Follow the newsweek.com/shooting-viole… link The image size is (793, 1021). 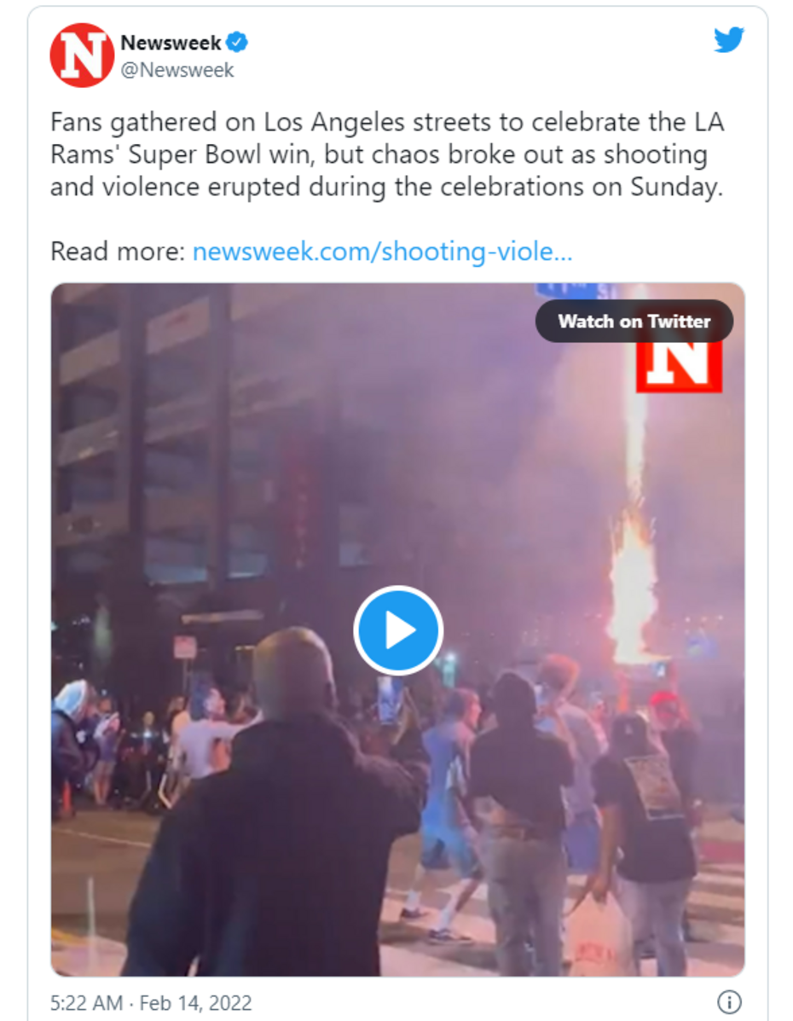pos(382,252)
